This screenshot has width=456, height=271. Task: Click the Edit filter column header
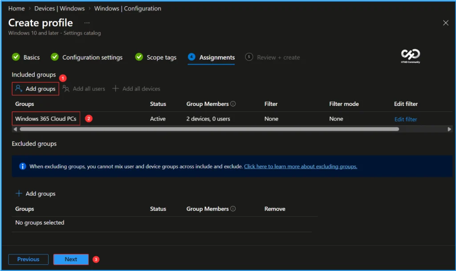pos(406,104)
